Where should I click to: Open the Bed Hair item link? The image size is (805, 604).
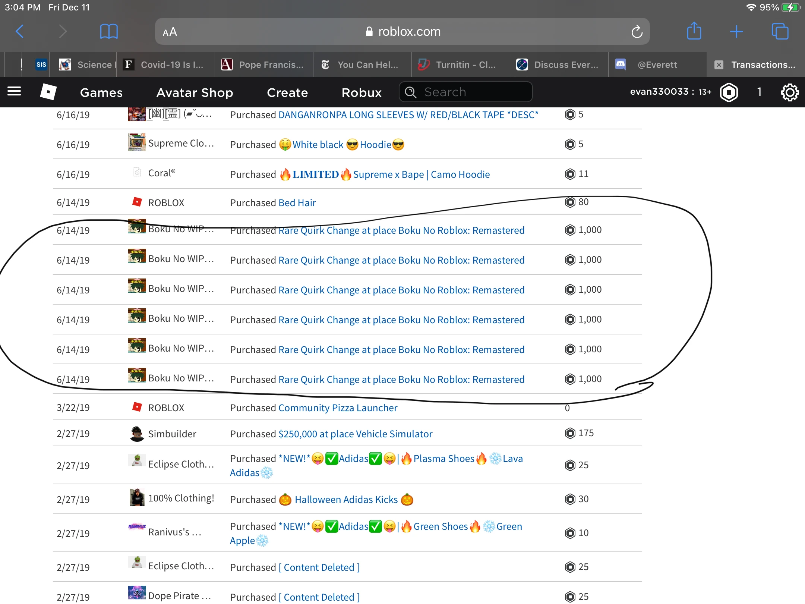coord(297,203)
